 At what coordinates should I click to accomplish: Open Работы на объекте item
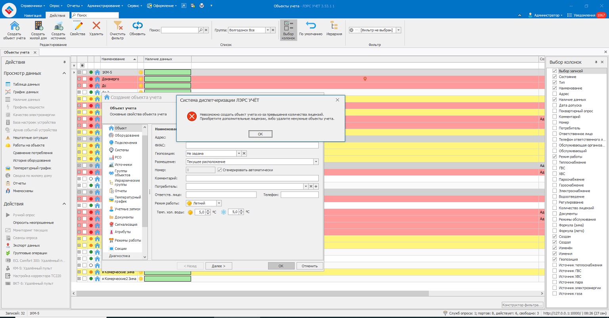point(29,145)
